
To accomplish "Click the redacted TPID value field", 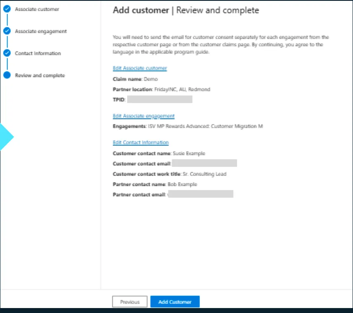I will [160, 99].
